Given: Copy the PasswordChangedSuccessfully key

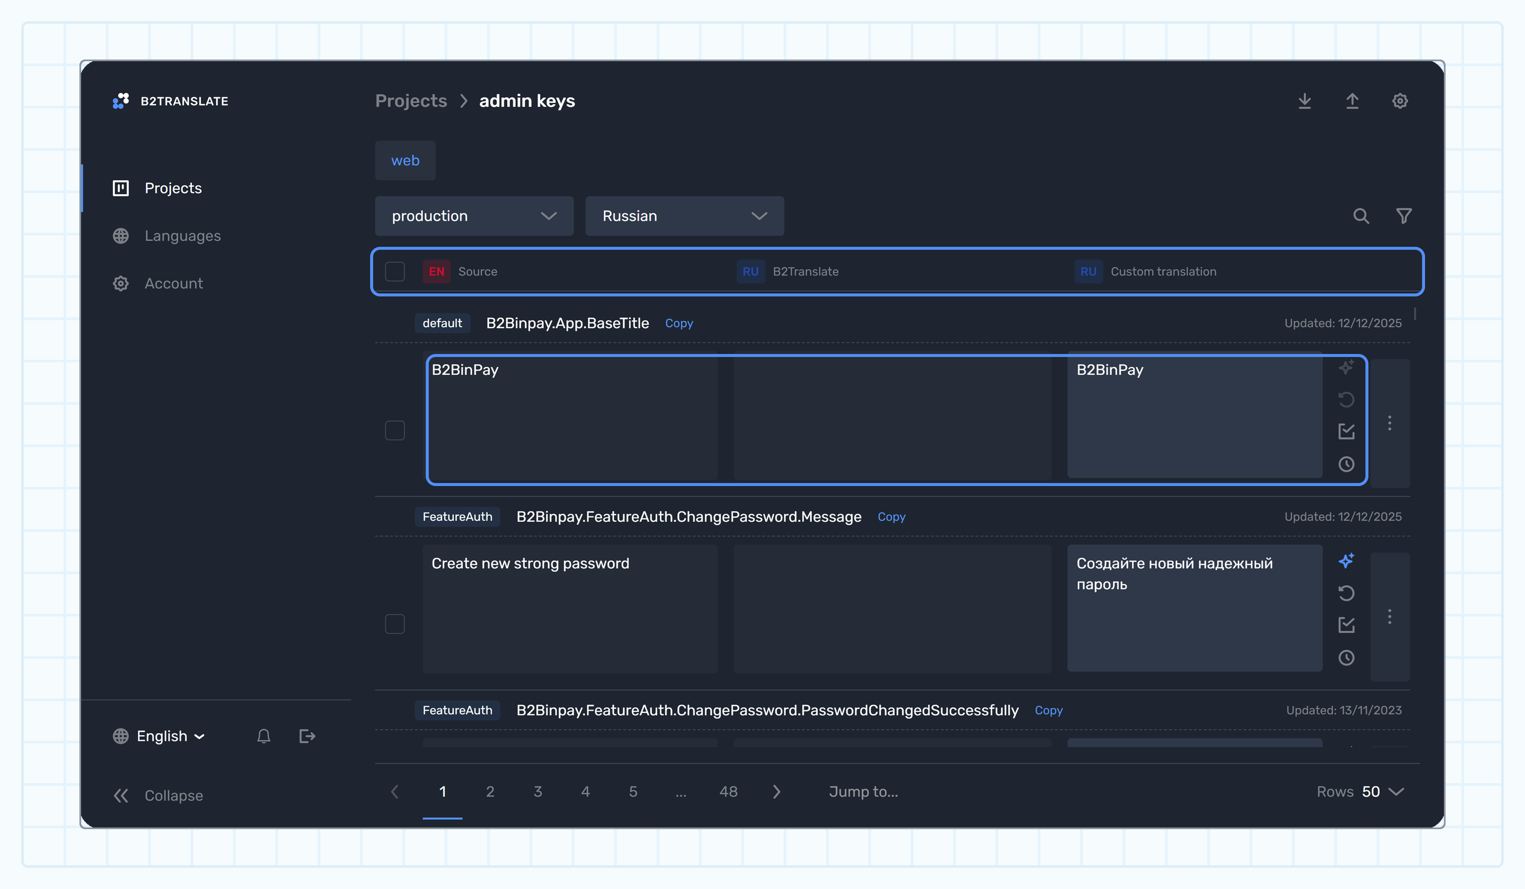Looking at the screenshot, I should 1049,711.
